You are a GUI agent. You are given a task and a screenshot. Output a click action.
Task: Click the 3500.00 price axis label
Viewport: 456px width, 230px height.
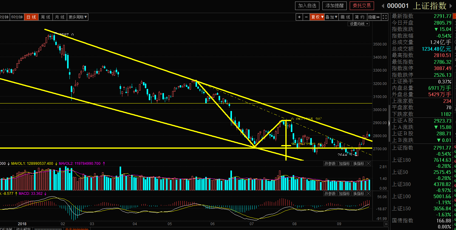[x=380, y=44]
